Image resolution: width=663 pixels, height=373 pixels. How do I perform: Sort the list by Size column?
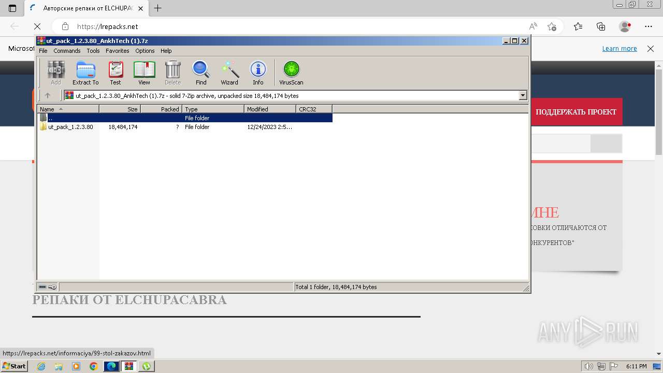(x=120, y=109)
